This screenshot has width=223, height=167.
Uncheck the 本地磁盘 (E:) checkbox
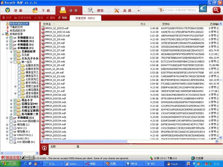coord(11,45)
